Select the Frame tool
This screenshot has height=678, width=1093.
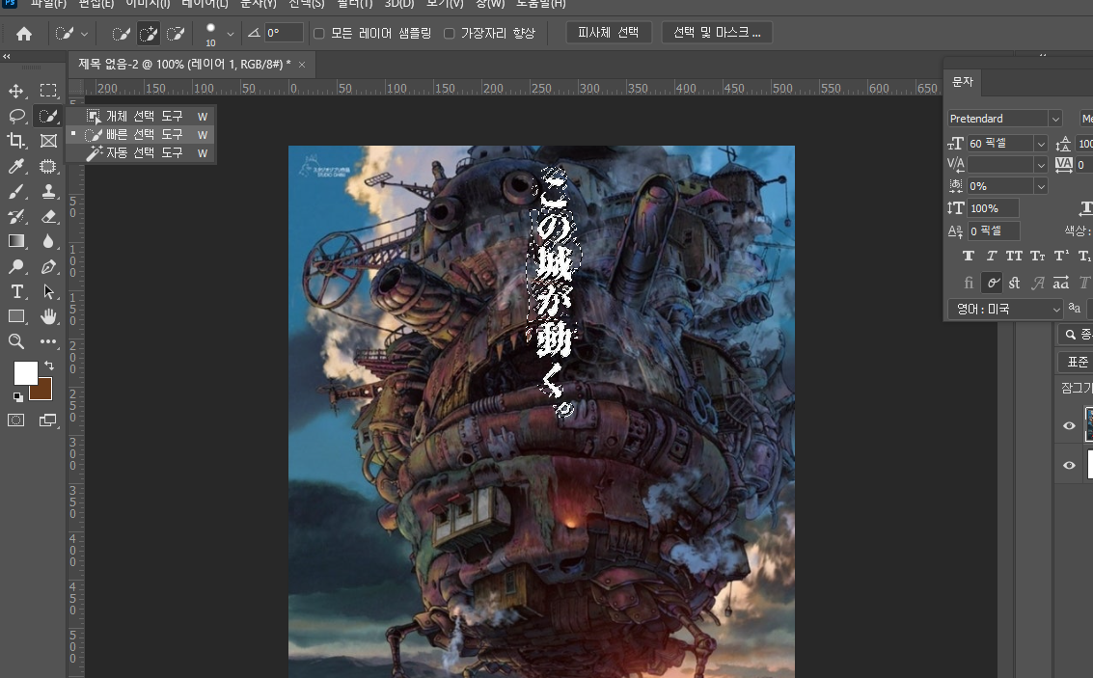coord(48,141)
